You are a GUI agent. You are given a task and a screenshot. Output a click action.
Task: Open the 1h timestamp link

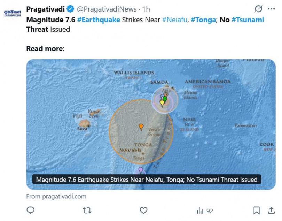coord(146,9)
